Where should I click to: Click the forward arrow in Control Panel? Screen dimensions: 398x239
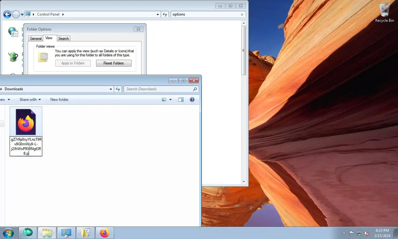point(16,14)
